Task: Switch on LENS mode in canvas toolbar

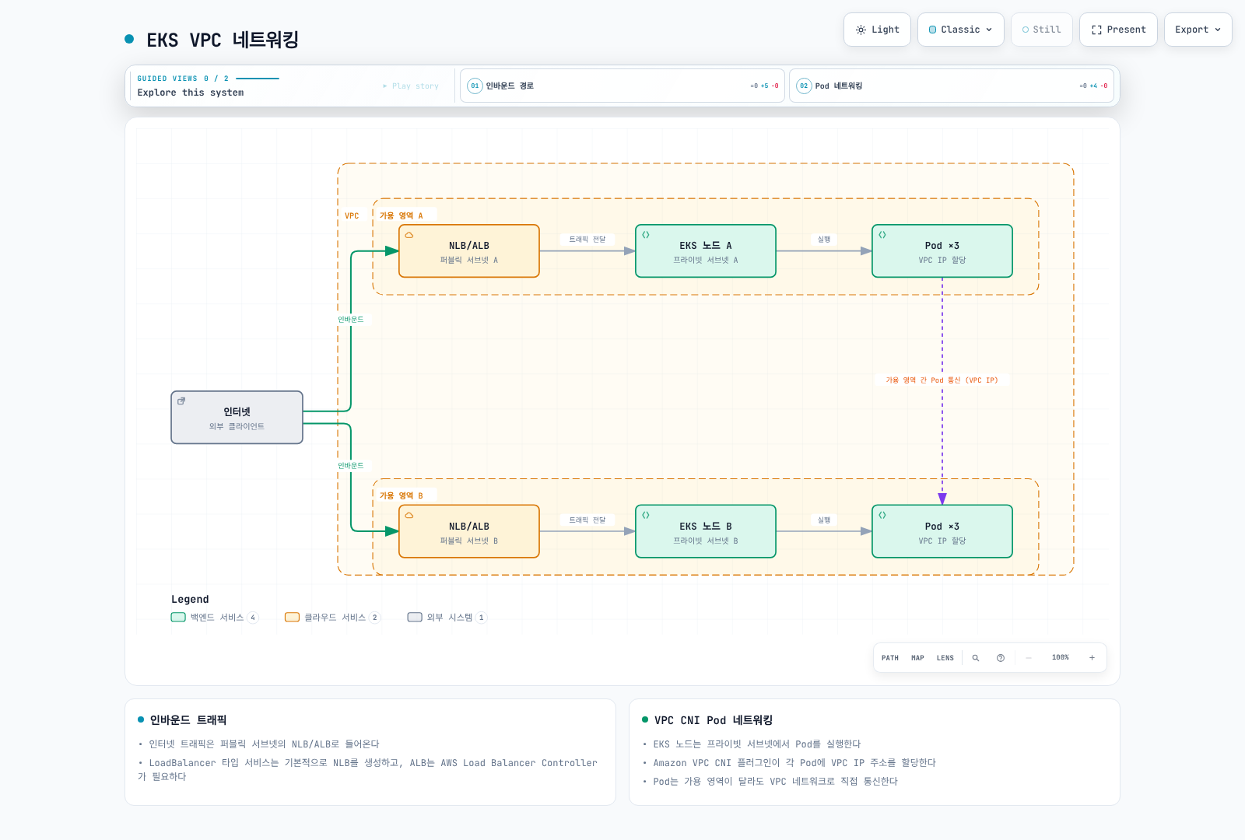Action: 945,658
